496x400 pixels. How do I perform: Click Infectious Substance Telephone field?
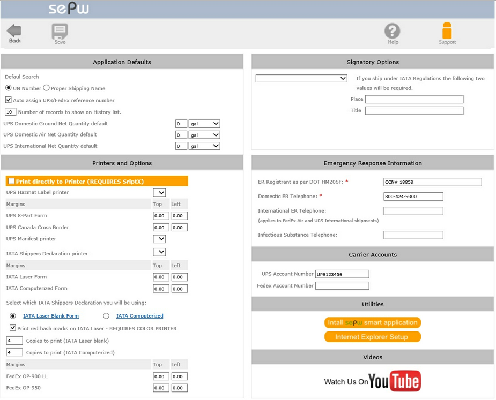click(413, 235)
